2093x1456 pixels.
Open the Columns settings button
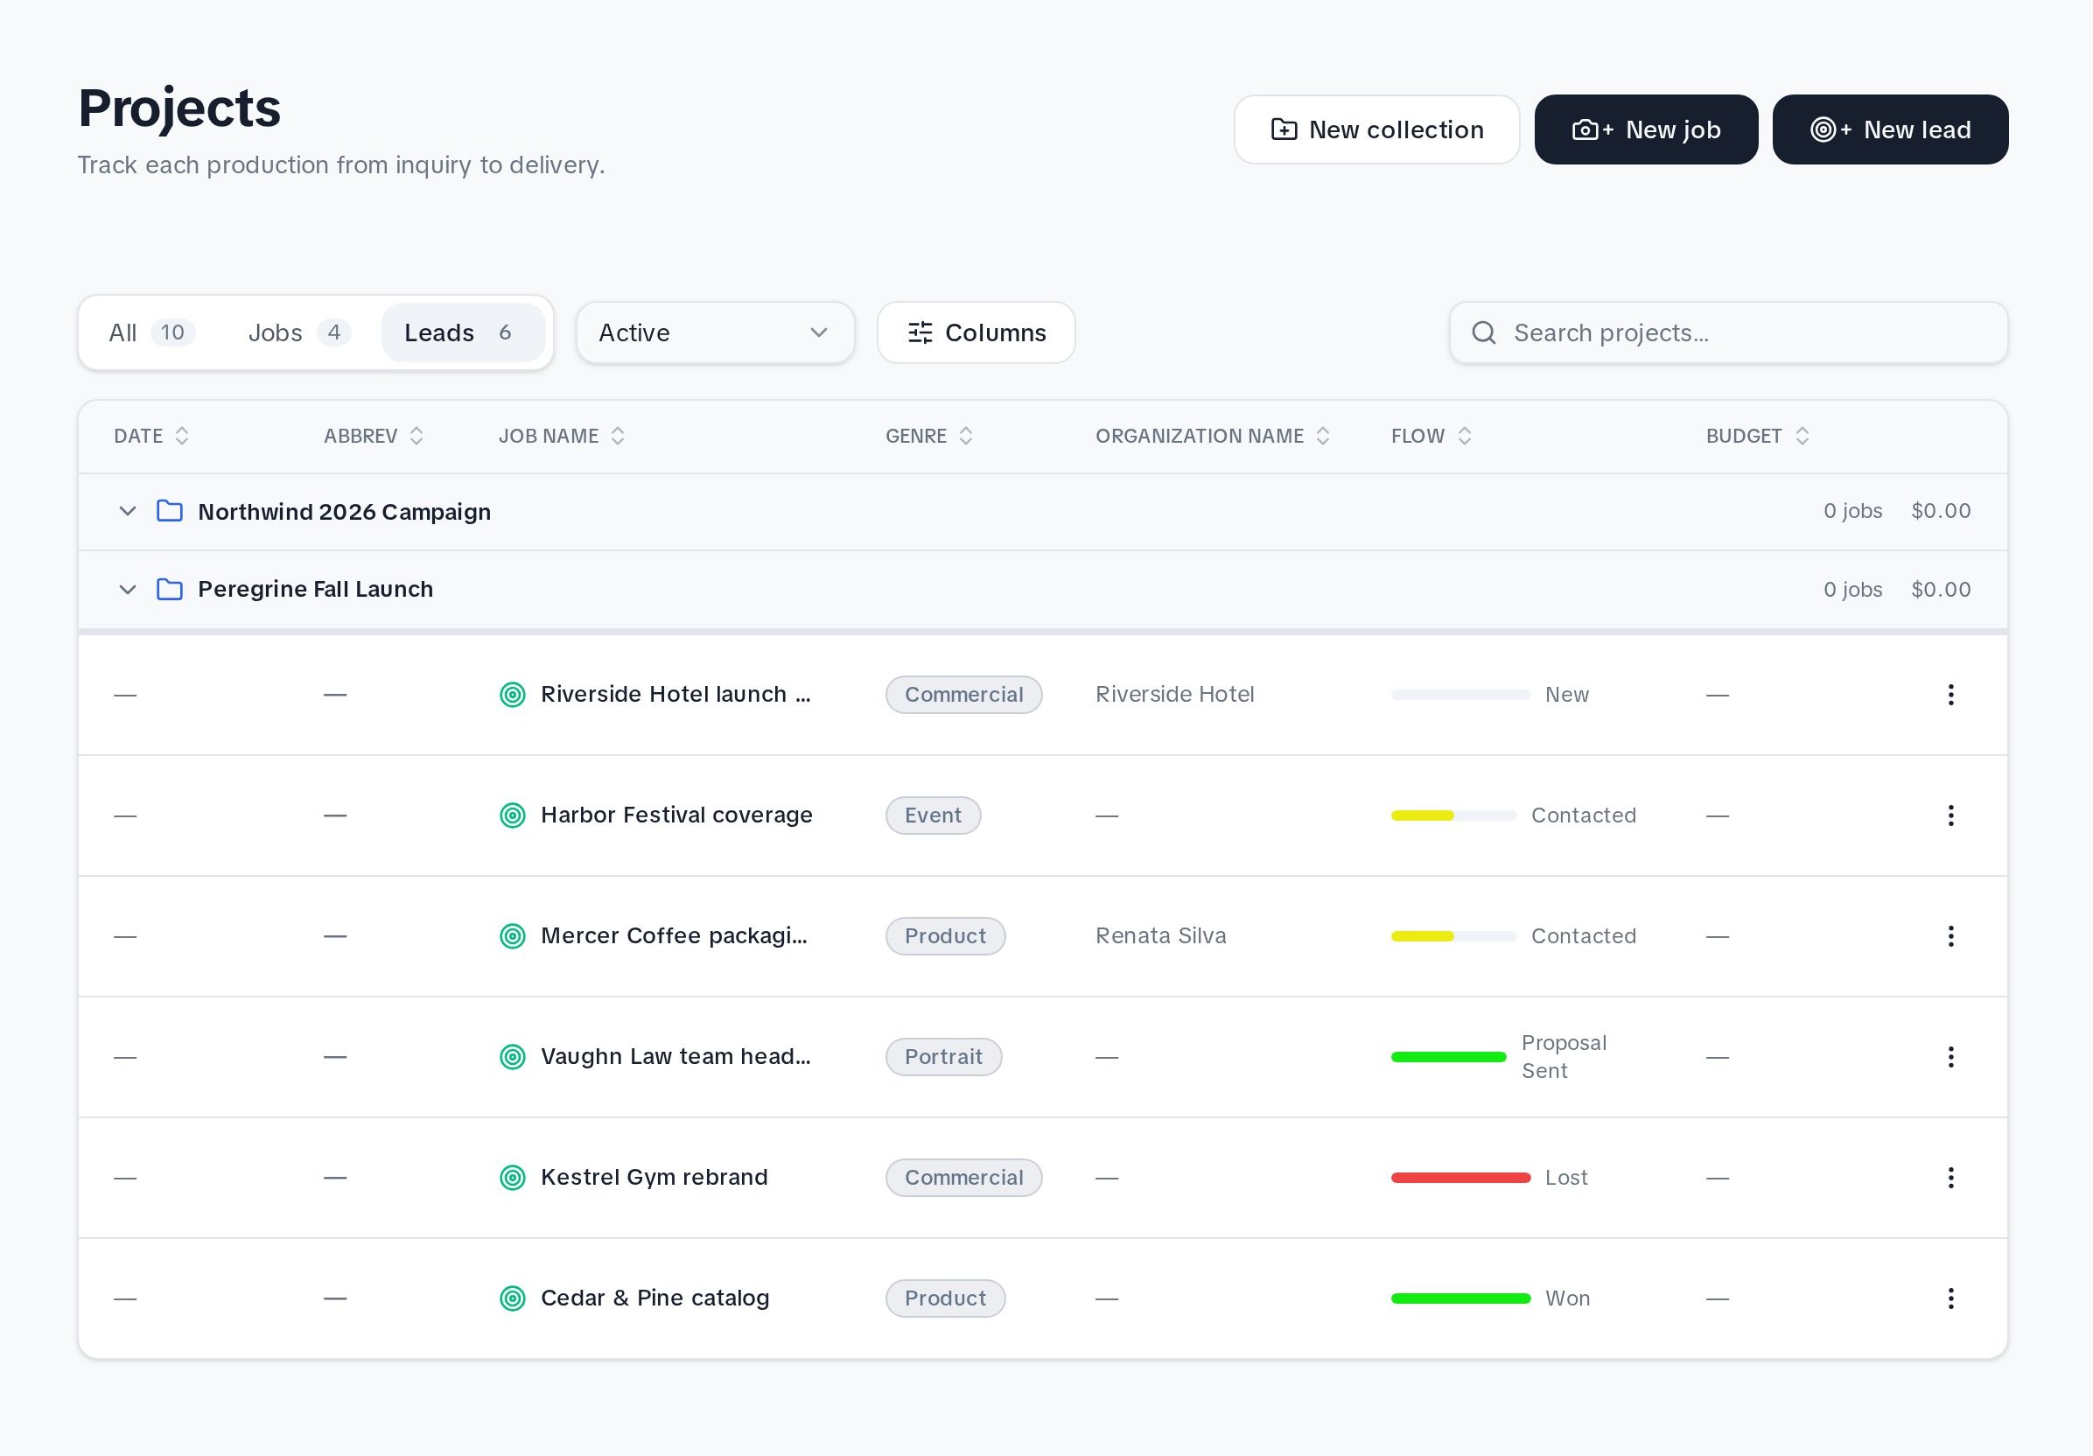click(x=976, y=332)
